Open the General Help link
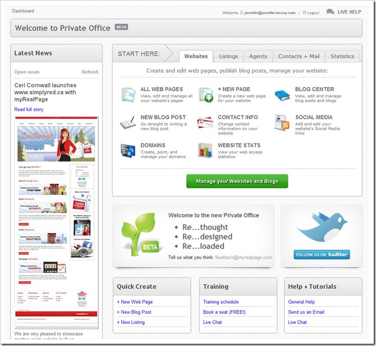This screenshot has height=346, width=376. (301, 302)
